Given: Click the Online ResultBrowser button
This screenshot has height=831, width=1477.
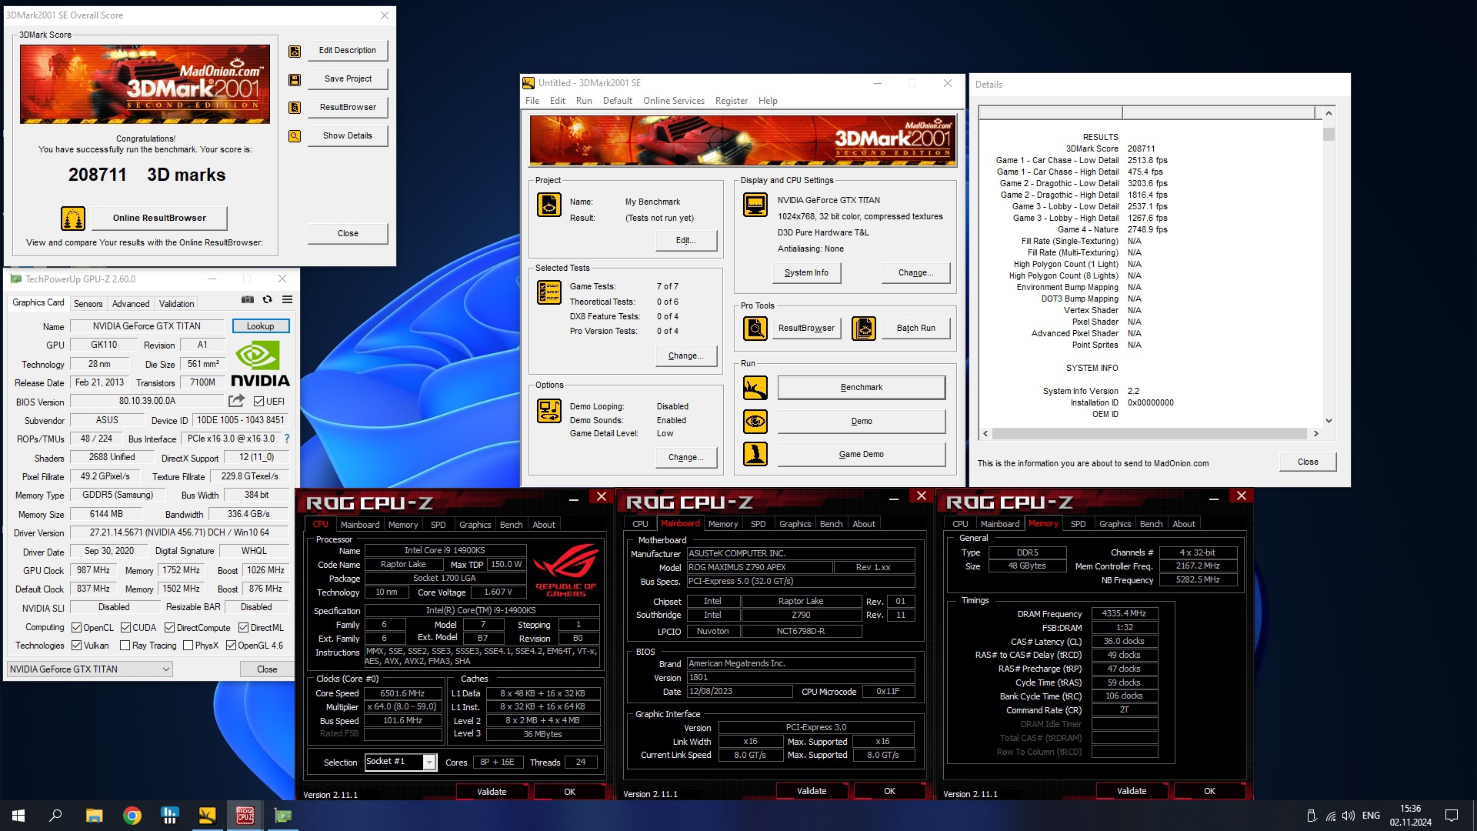Looking at the screenshot, I should point(159,219).
